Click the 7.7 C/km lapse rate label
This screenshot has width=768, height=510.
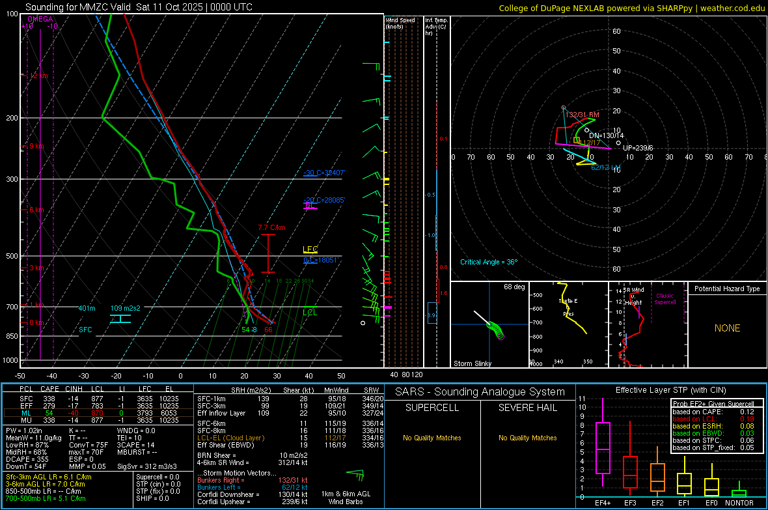271,227
